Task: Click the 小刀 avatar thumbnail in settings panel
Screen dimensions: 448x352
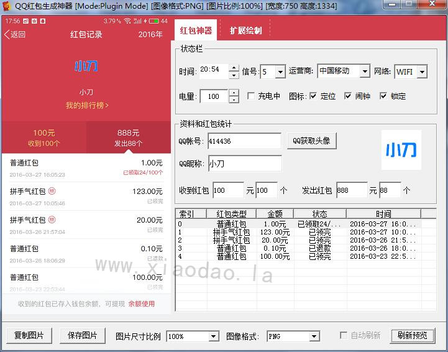Action: [401, 150]
